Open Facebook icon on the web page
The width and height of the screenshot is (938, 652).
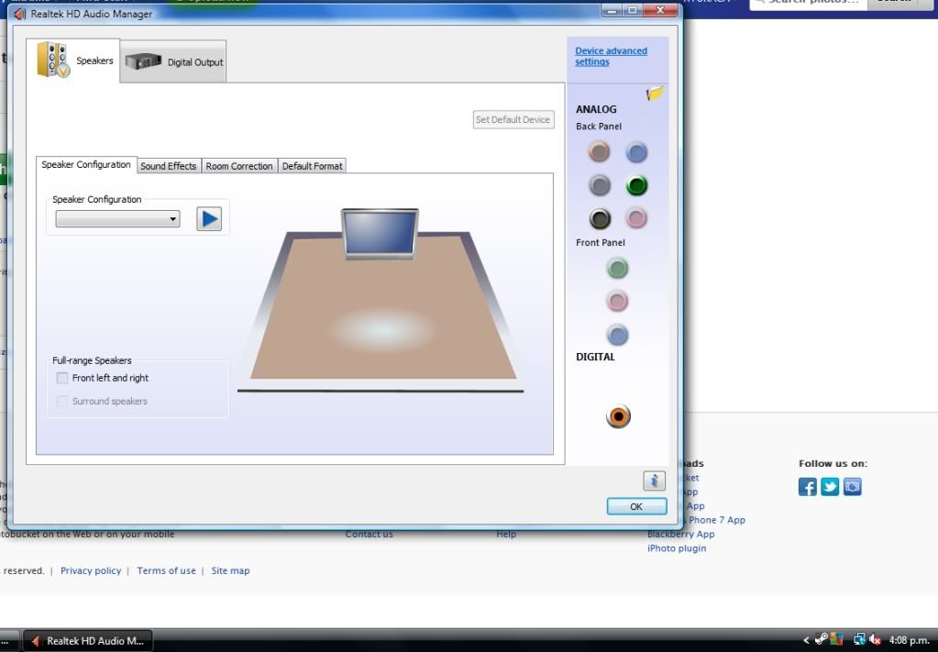(x=808, y=487)
